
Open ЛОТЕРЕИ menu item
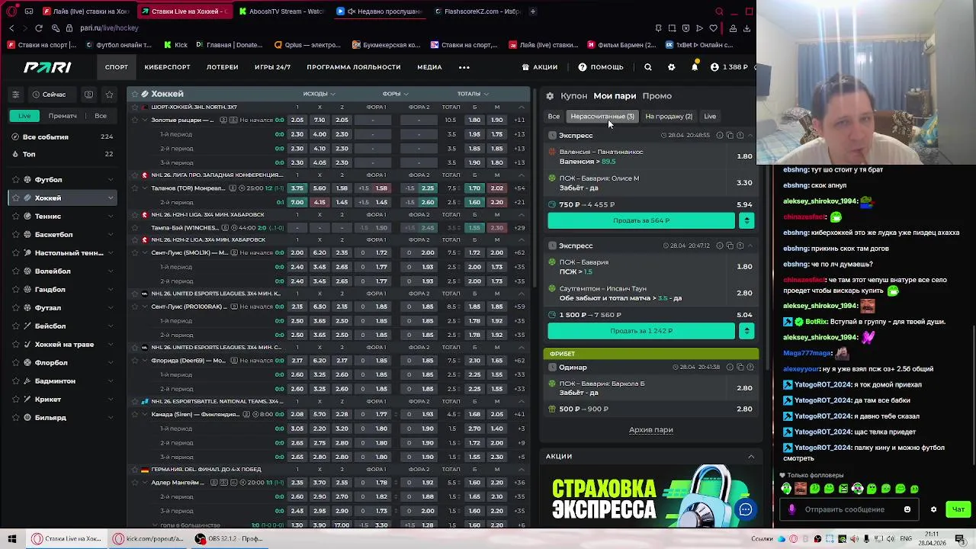(222, 67)
